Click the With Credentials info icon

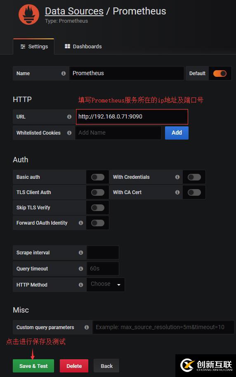(x=177, y=177)
